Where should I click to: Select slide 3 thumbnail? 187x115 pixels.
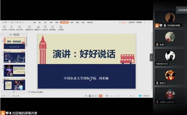14,71
